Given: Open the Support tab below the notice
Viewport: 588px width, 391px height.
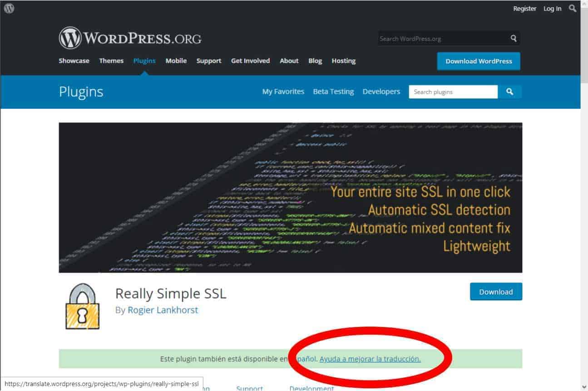Looking at the screenshot, I should pos(249,388).
